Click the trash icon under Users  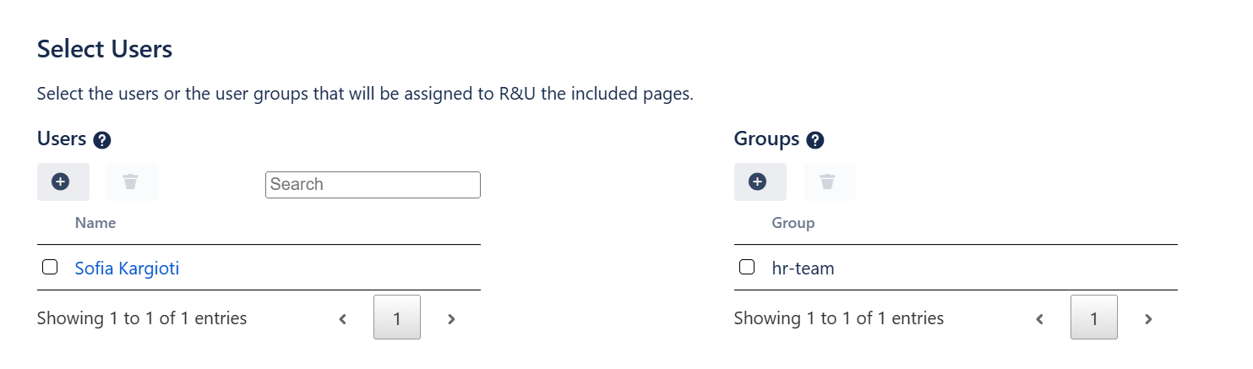pos(131,182)
